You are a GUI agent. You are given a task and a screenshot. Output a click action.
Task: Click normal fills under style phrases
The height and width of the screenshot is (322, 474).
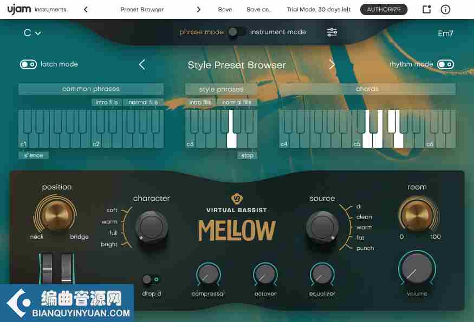237,102
